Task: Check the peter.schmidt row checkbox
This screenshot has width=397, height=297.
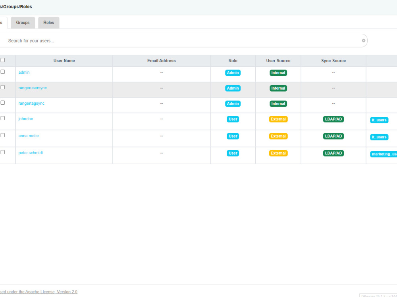Action: [x=2, y=152]
